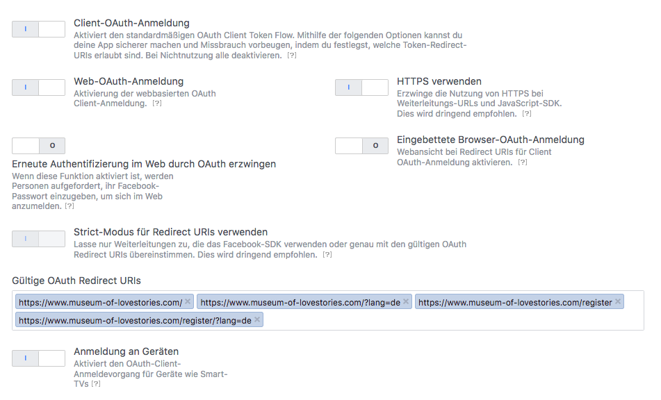Open help for Eingebettete Browser-OAuth-Anmeldung
The image size is (661, 400).
523,162
